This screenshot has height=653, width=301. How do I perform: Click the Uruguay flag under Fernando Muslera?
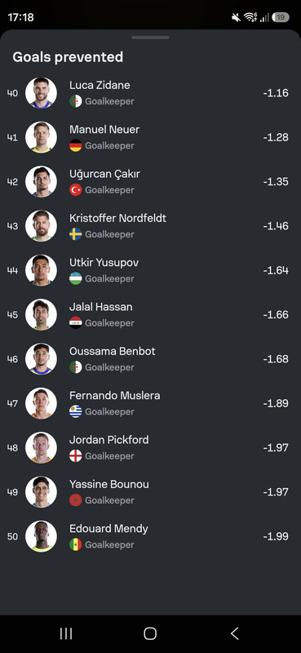click(x=75, y=411)
